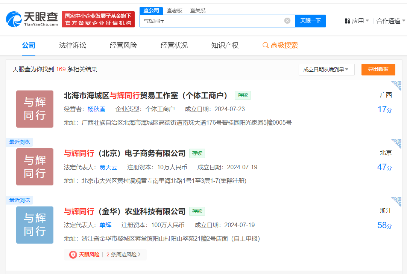Open the 成立日期从晚到早 sort dropdown
This screenshot has width=407, height=274.
(326, 69)
